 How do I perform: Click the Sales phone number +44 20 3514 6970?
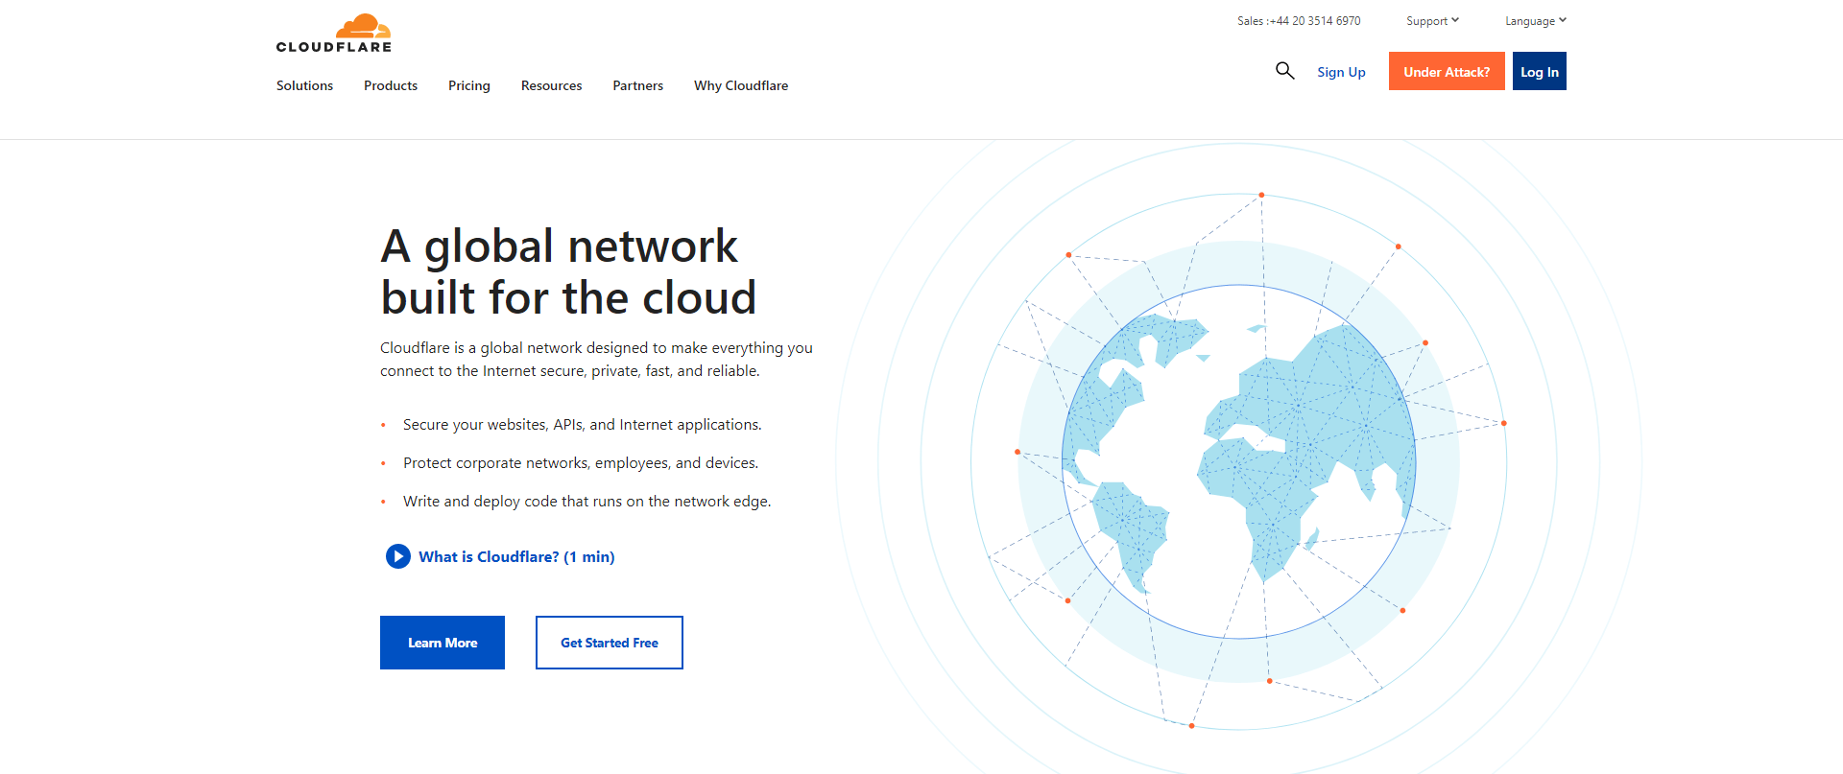coord(1316,21)
